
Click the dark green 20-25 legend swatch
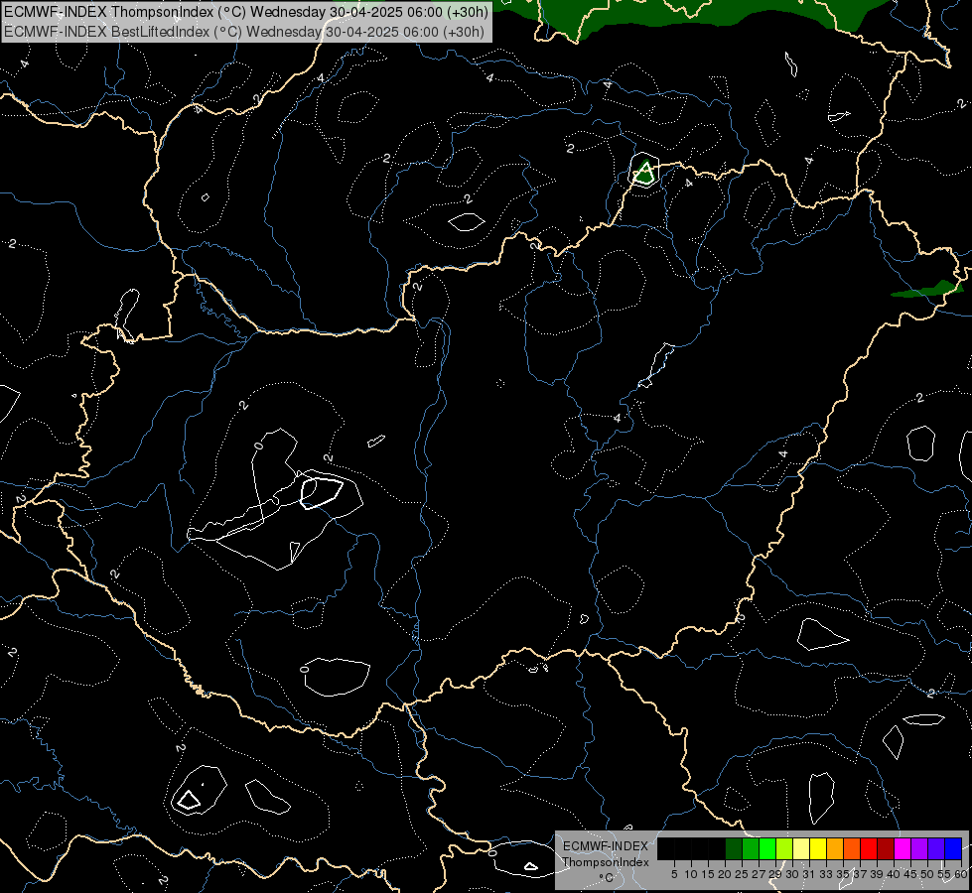(734, 848)
